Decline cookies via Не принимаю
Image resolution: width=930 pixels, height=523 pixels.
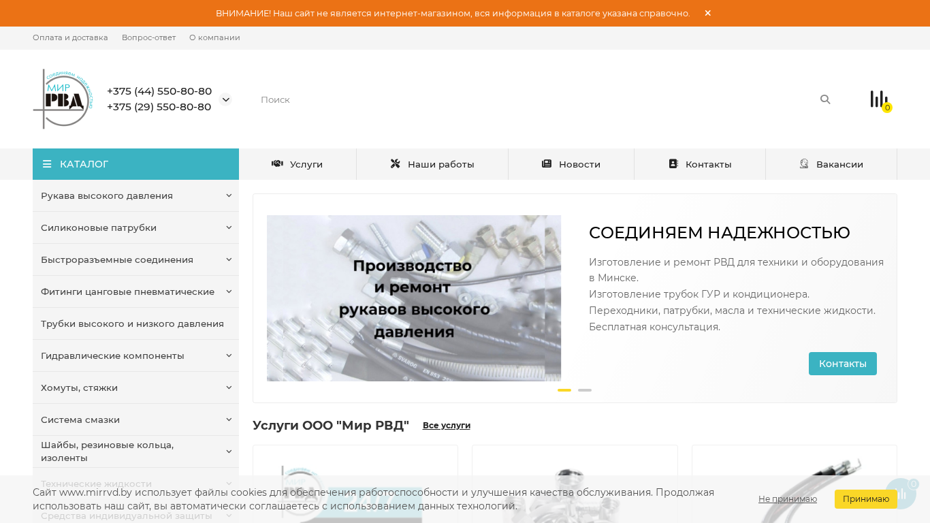788,499
